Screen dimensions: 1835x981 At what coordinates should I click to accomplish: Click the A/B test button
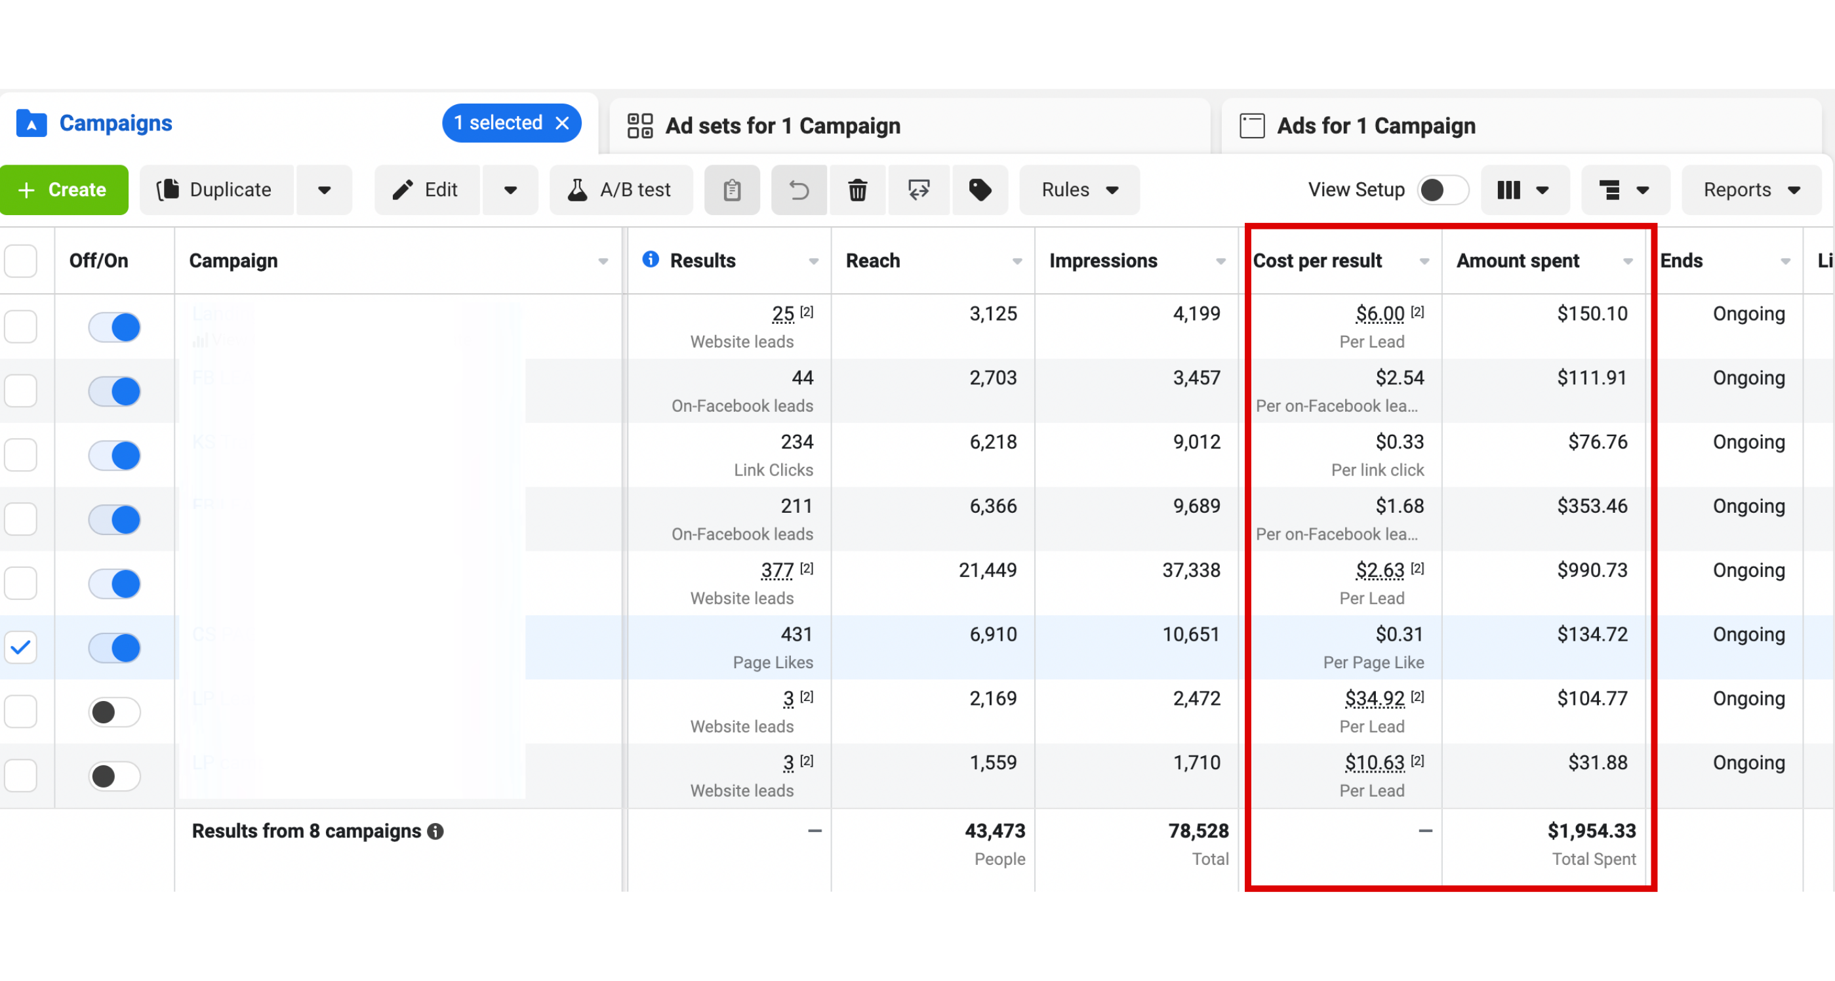[620, 190]
